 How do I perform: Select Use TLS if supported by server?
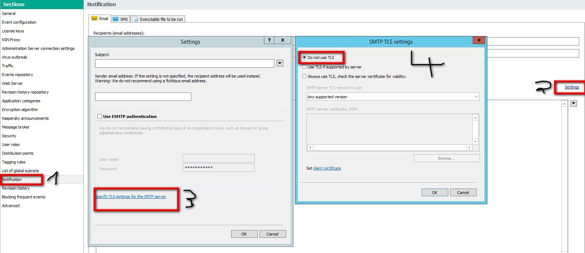coord(332,67)
